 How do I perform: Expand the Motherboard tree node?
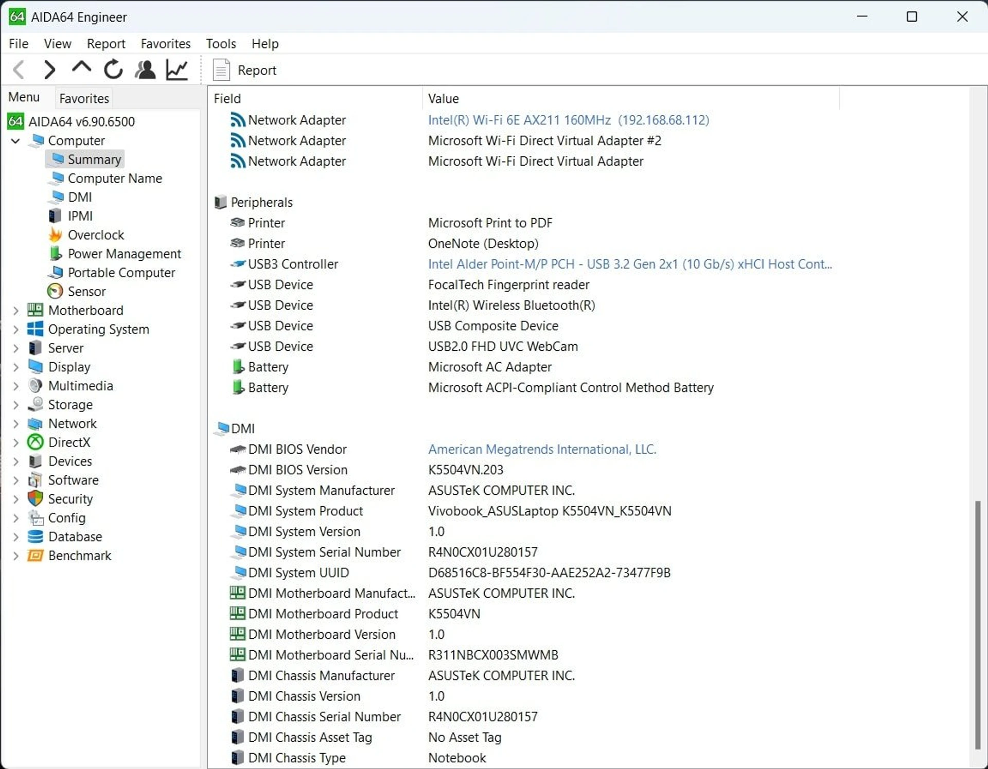tap(15, 310)
